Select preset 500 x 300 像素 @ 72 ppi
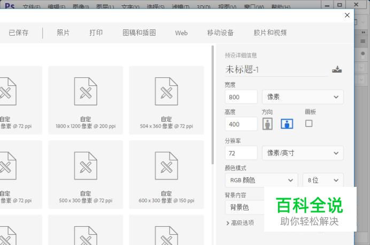370x245 pixels. 86,175
